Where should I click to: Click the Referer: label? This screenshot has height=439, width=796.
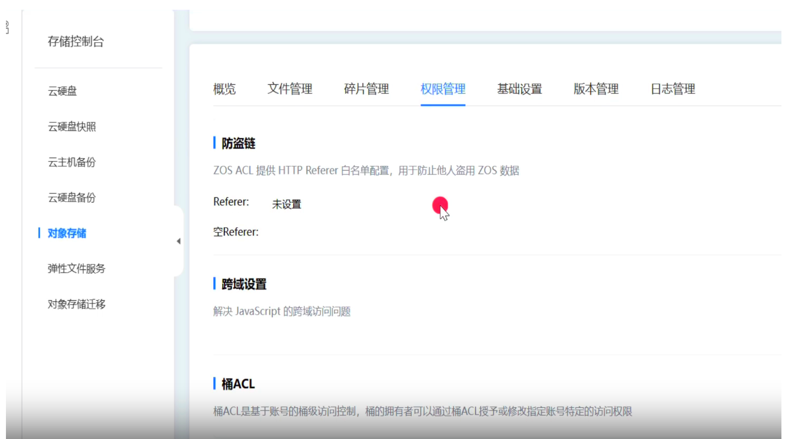(x=231, y=202)
